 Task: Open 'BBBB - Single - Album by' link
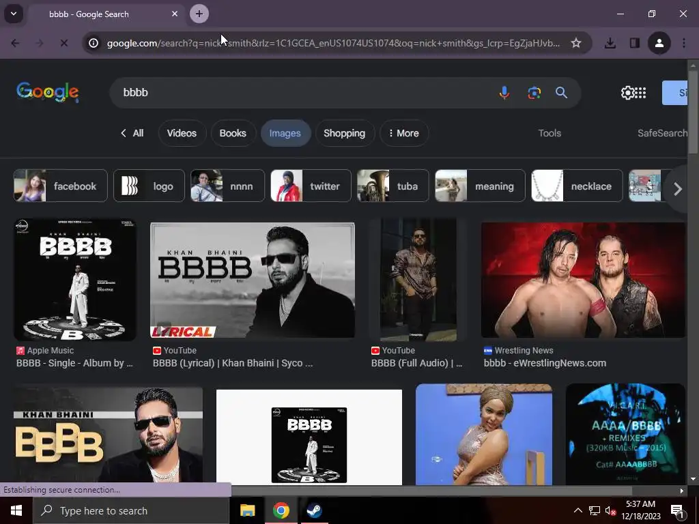[75, 363]
